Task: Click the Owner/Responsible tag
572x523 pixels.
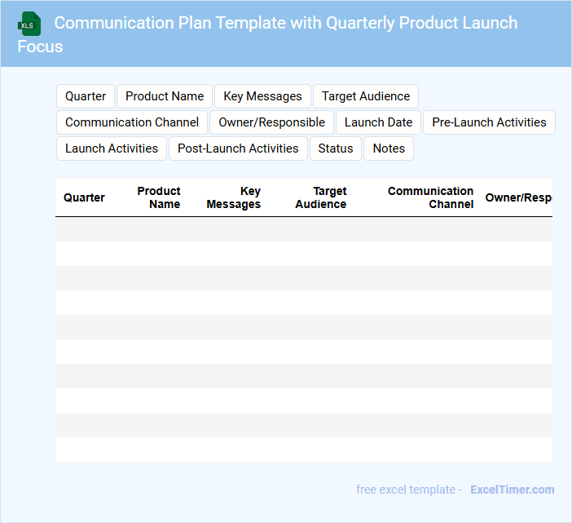Action: pyautogui.click(x=271, y=122)
